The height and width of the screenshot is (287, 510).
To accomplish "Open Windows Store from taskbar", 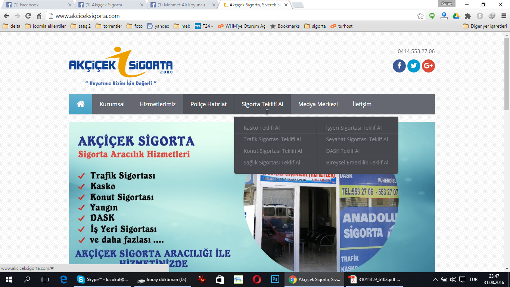I will (x=220, y=280).
